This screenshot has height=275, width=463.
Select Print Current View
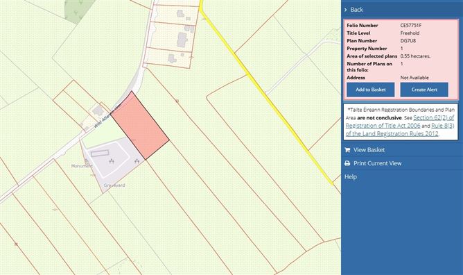click(x=377, y=163)
